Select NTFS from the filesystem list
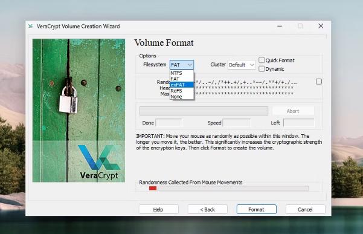Image resolution: width=363 pixels, height=234 pixels. (182, 73)
